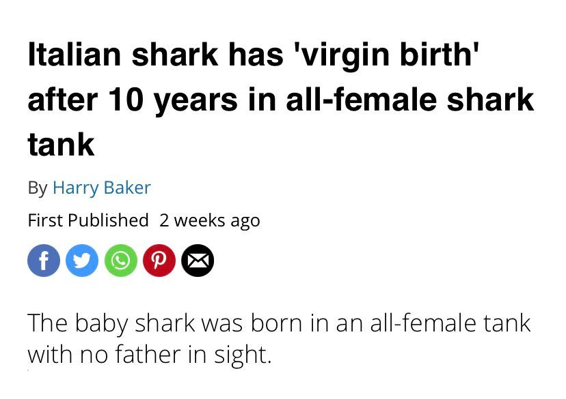Click the word "tank" ending the headline
Viewport: 566px width, 399px height.
[61, 145]
